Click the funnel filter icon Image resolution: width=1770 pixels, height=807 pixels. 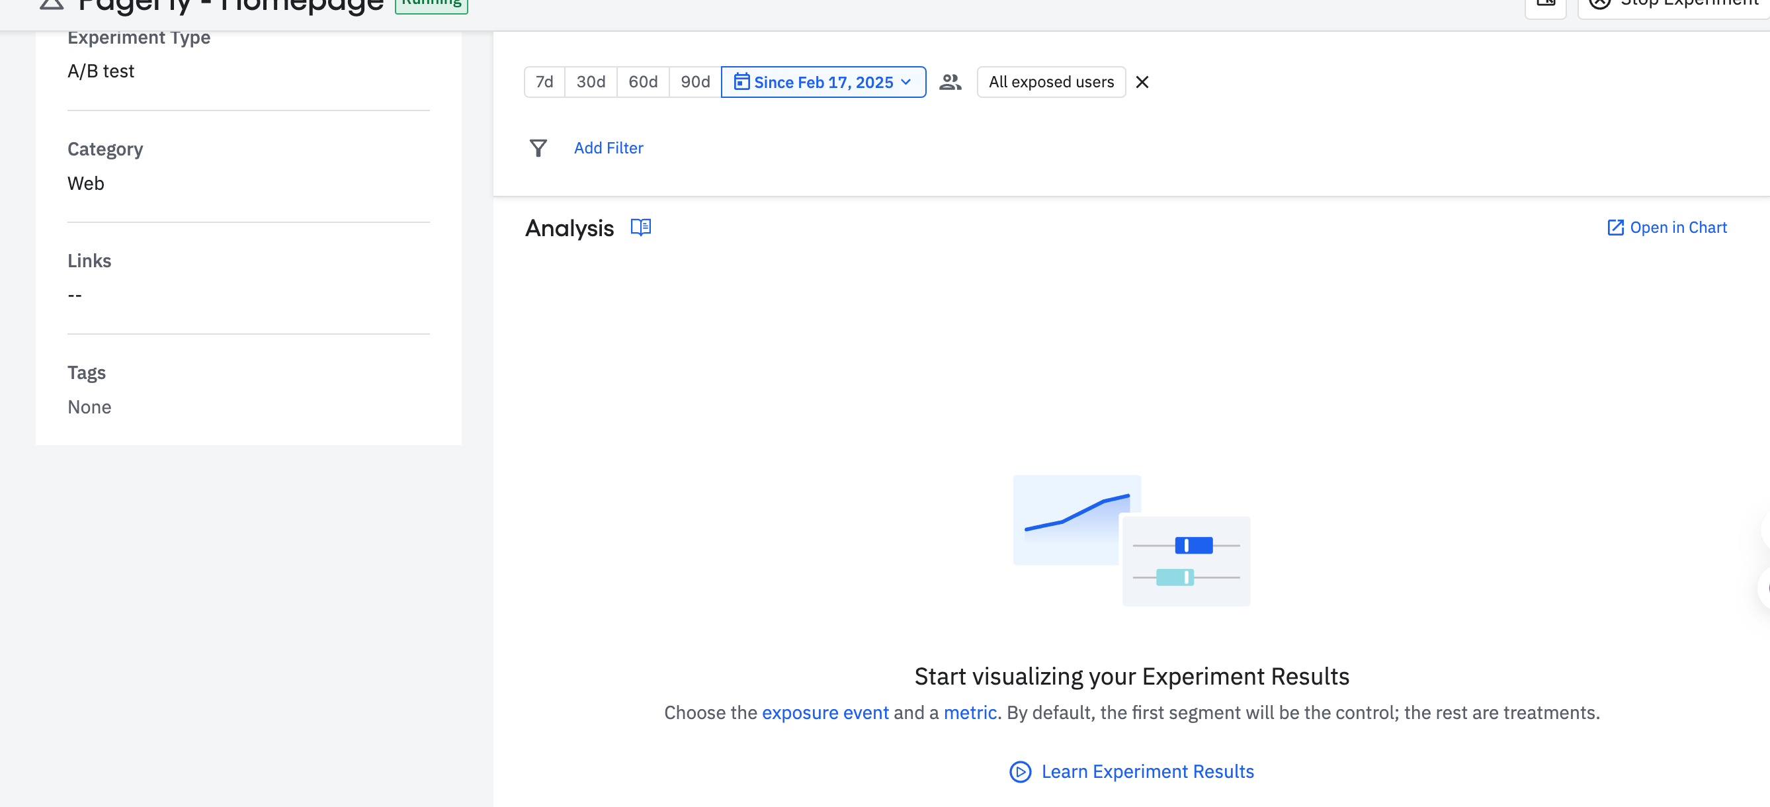pos(538,148)
